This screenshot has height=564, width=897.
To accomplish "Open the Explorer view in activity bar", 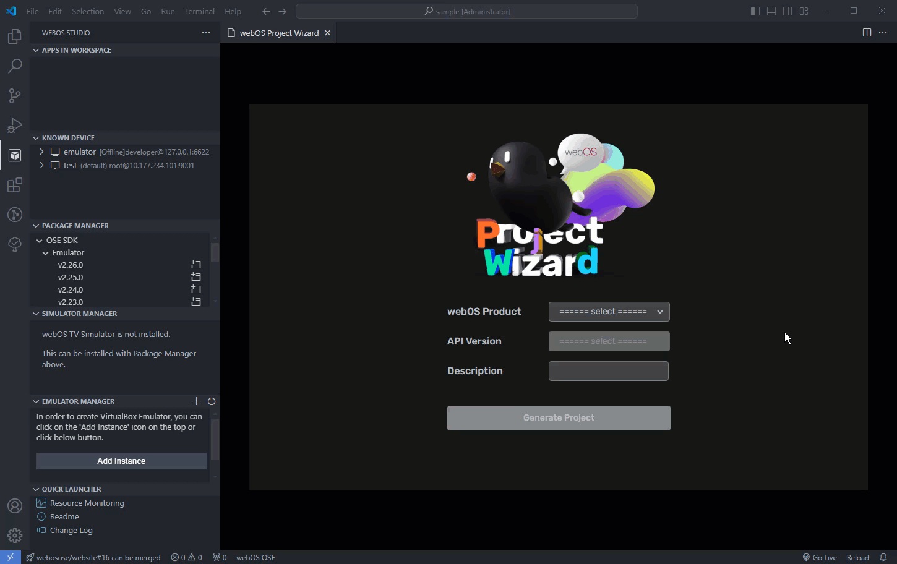I will pyautogui.click(x=15, y=36).
